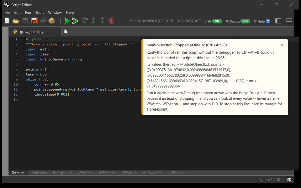Viewport: 301px width, 188px height.
Task: Click the V°AI label text
Action: click(208, 21)
